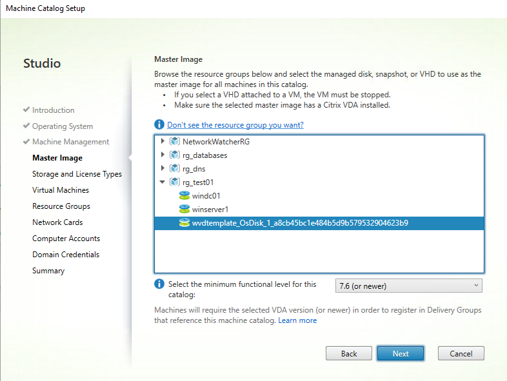Click the wvdtemplate_OsDisk disk icon
Viewport: 507px width, 381px height.
coord(184,222)
